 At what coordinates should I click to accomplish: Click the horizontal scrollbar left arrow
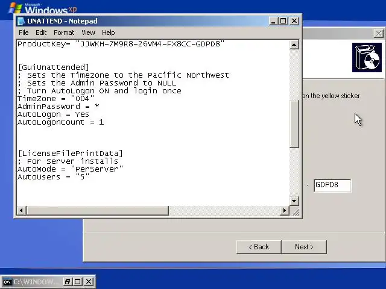[22, 210]
